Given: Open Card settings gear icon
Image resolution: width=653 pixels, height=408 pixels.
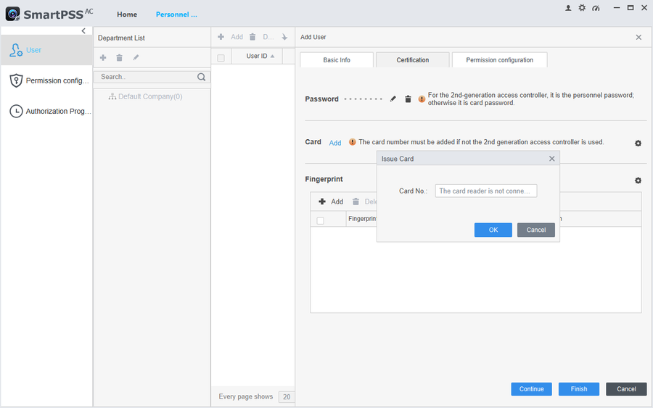Looking at the screenshot, I should (x=638, y=143).
